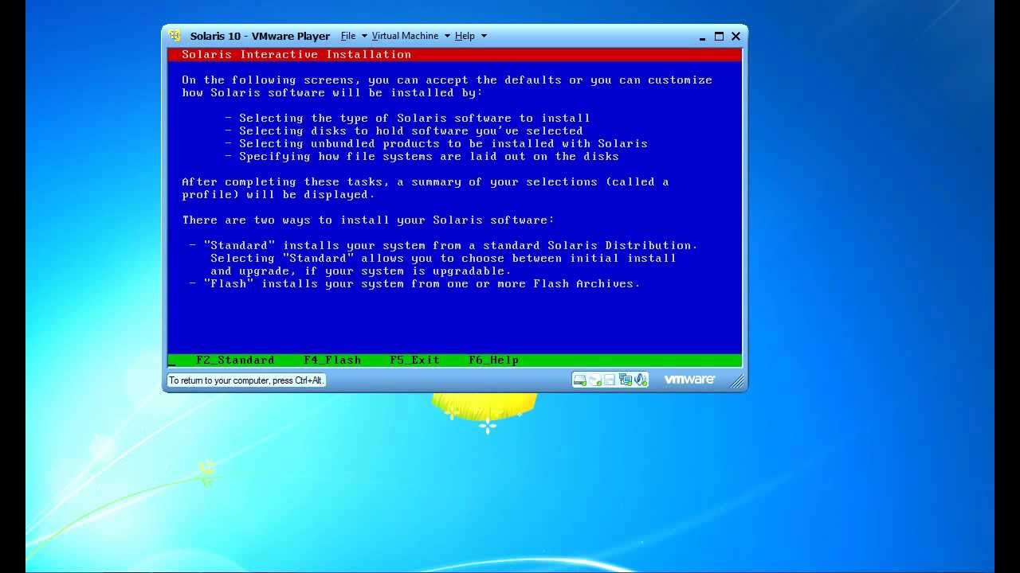Click the "Selecting unbundled products" line
This screenshot has width=1020, height=573.
pyautogui.click(x=436, y=143)
